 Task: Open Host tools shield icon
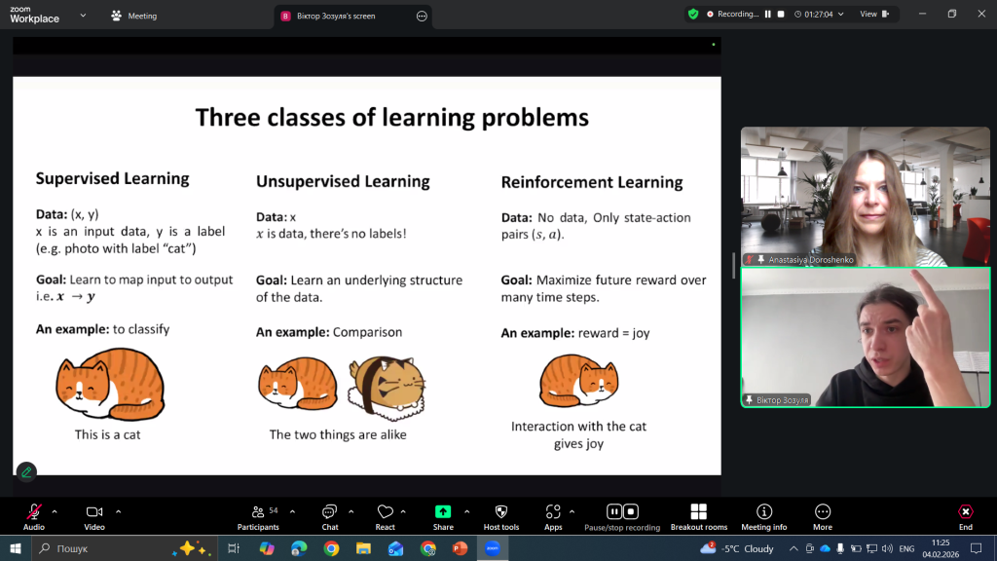pos(501,512)
